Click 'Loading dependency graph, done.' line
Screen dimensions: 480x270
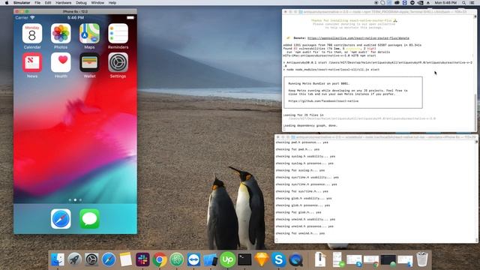tap(310, 125)
